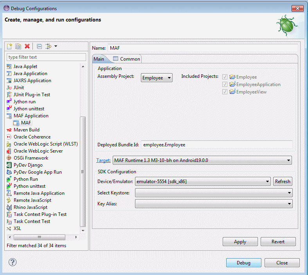The image size is (308, 275).
Task: Click the JAXRS Application icon
Action: click(x=9, y=81)
